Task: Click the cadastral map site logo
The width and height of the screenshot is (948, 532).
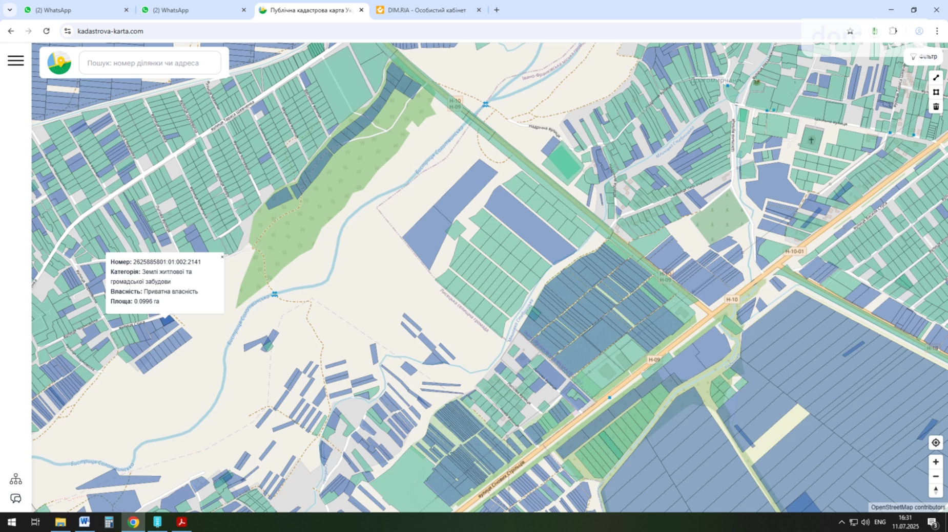Action: point(59,63)
